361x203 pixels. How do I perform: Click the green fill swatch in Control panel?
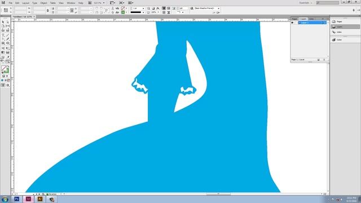(123, 12)
